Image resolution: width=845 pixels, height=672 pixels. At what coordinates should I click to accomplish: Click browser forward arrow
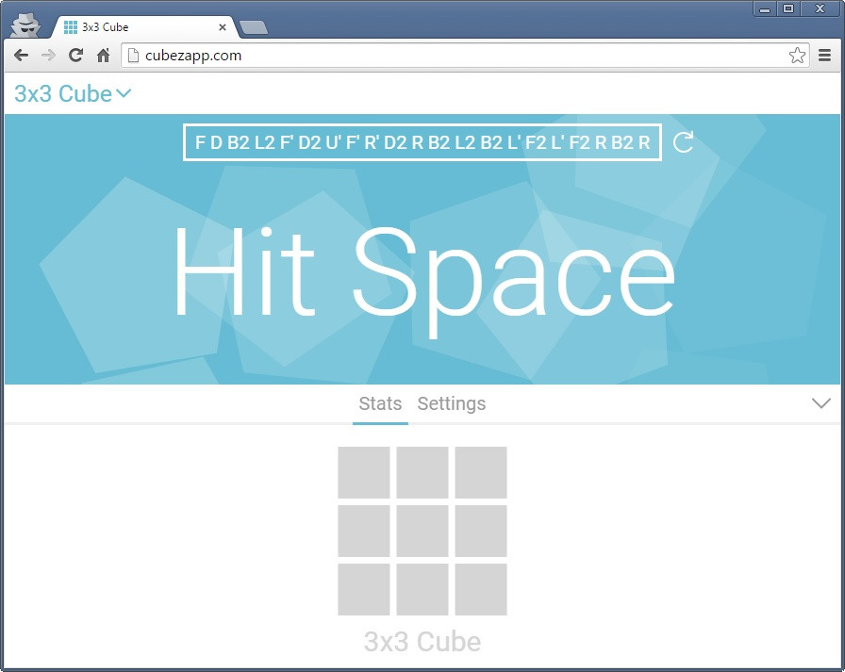(48, 56)
